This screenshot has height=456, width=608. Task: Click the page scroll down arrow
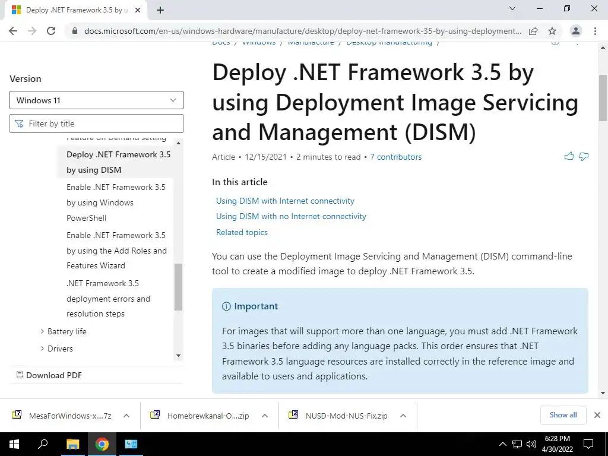[x=603, y=393]
